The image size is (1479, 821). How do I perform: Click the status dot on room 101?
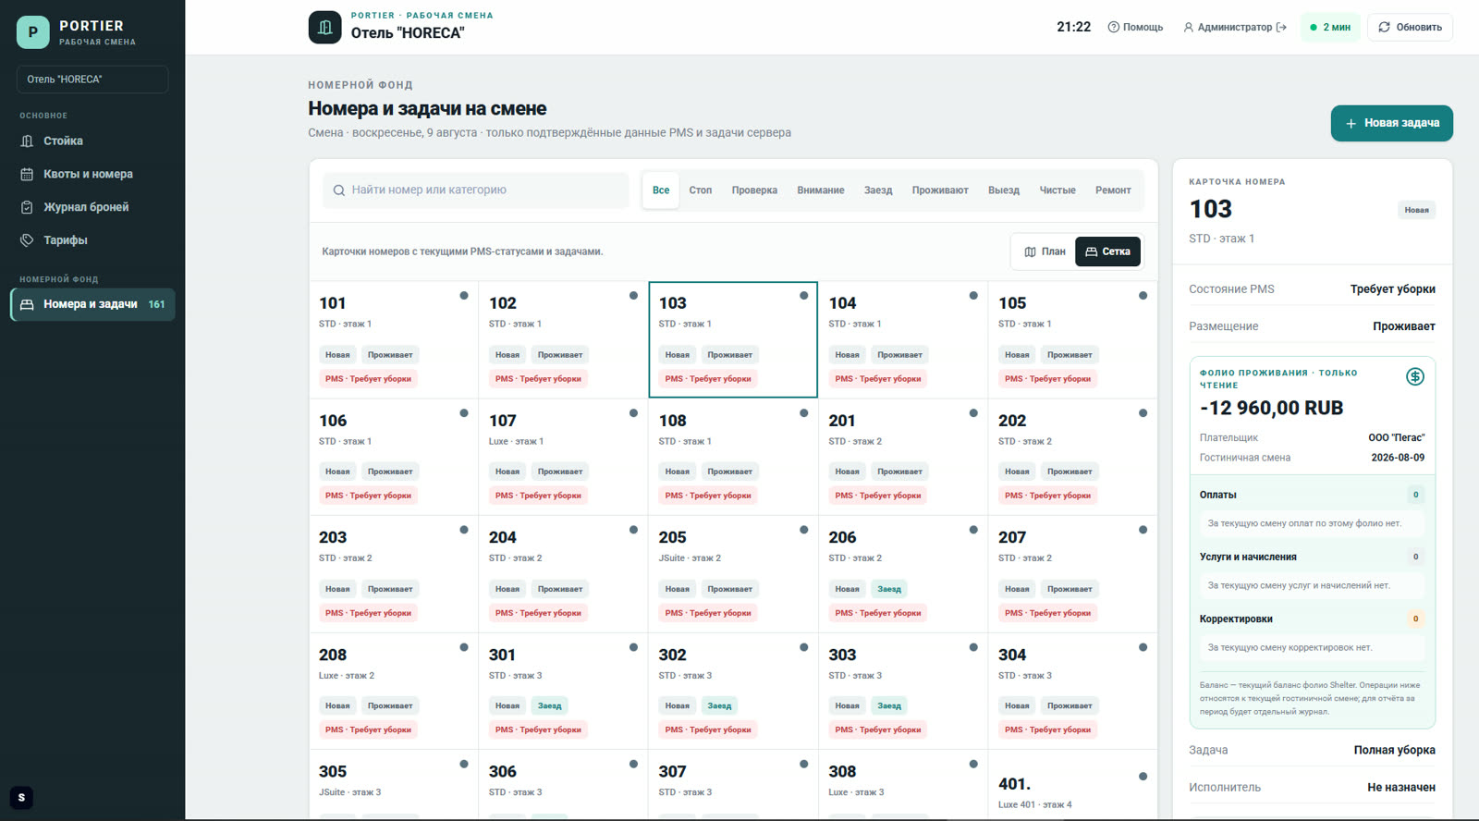tap(464, 296)
